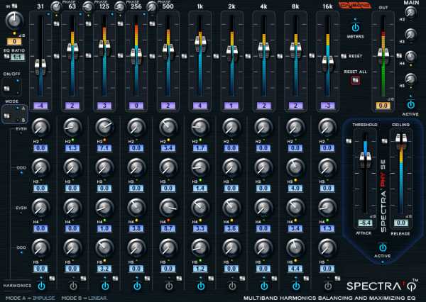Click the small reset square beside the CEILING fader
The image size is (426, 302).
tap(384, 141)
